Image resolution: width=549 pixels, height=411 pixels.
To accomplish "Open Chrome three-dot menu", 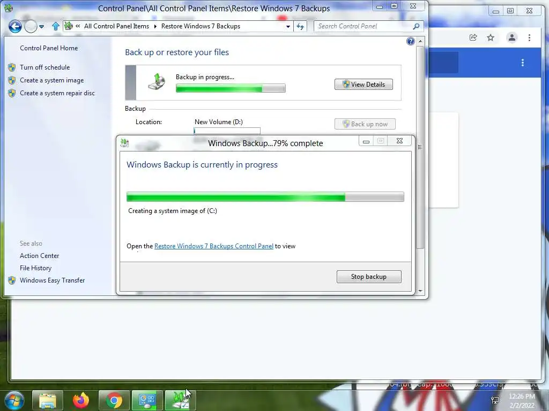I will [x=529, y=37].
